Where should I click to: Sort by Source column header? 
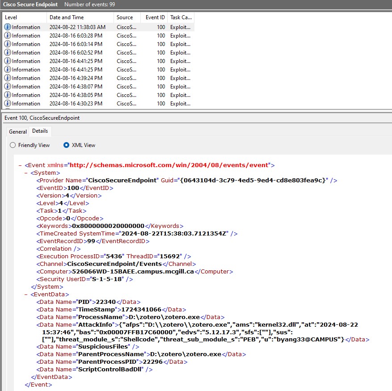pos(127,17)
